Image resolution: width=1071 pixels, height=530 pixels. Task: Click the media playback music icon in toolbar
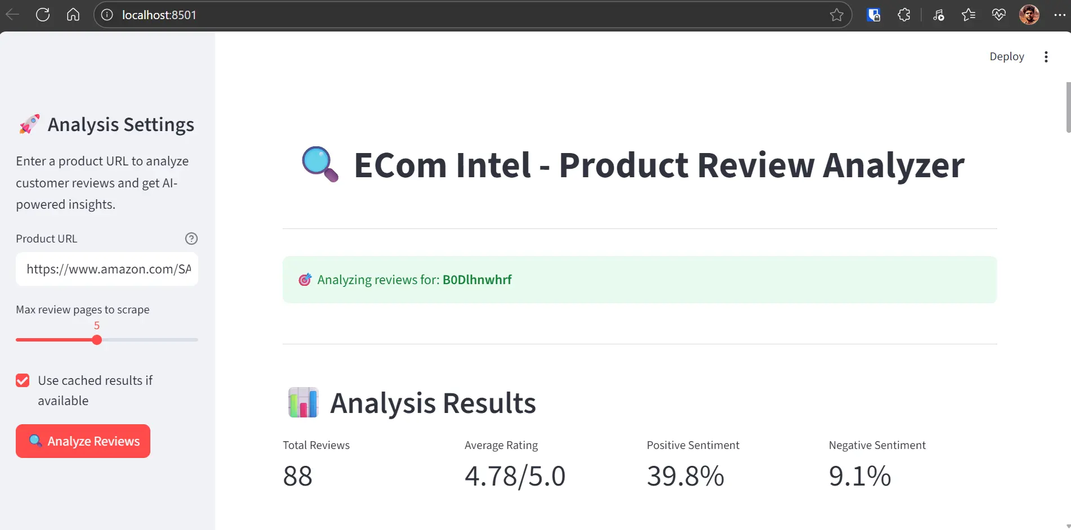click(x=939, y=15)
